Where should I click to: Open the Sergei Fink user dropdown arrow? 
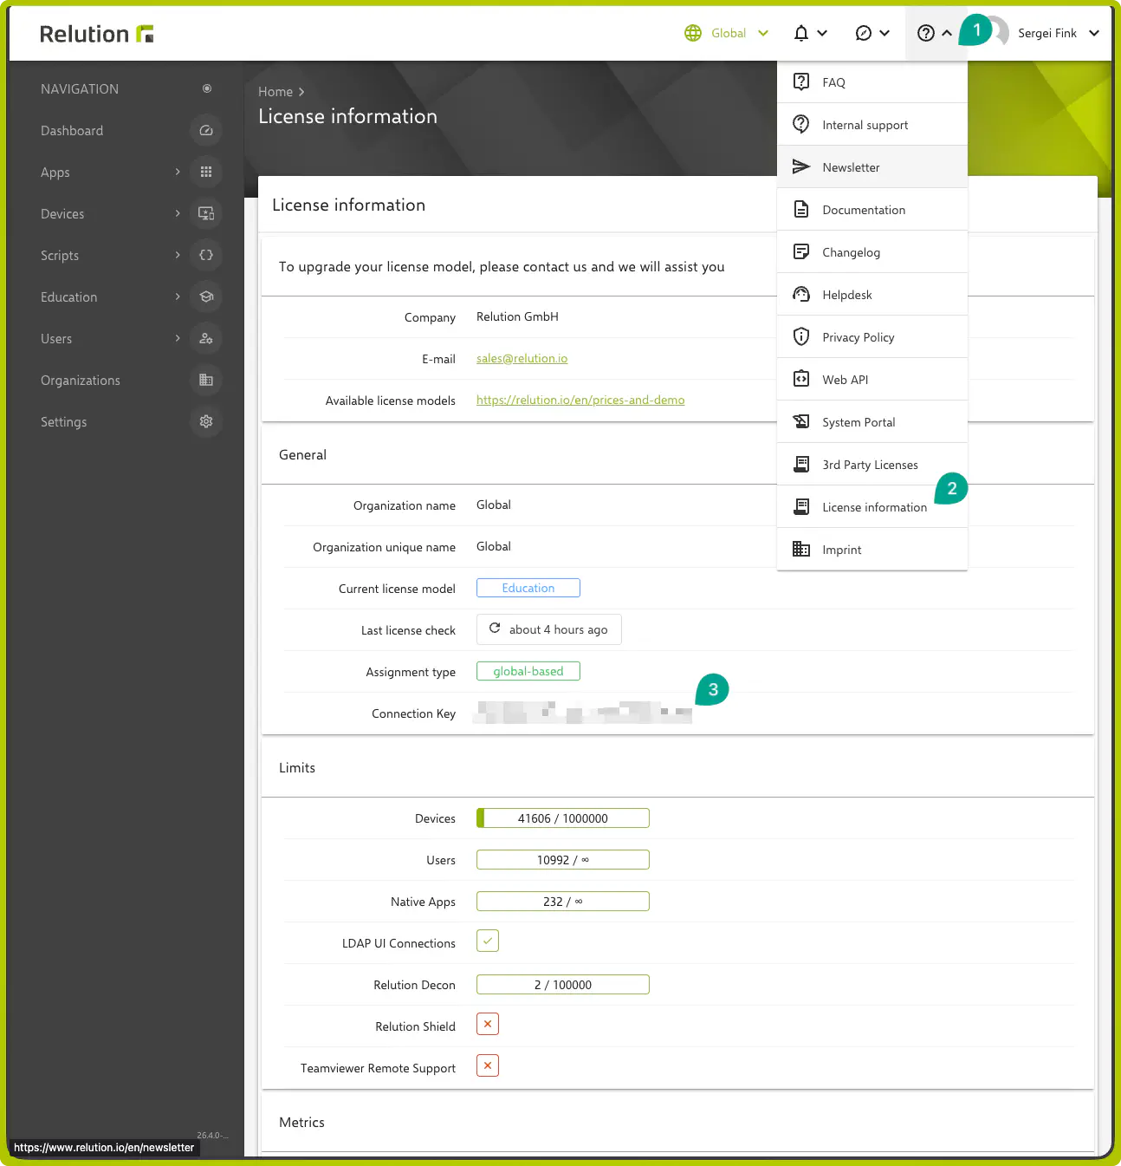pos(1094,33)
